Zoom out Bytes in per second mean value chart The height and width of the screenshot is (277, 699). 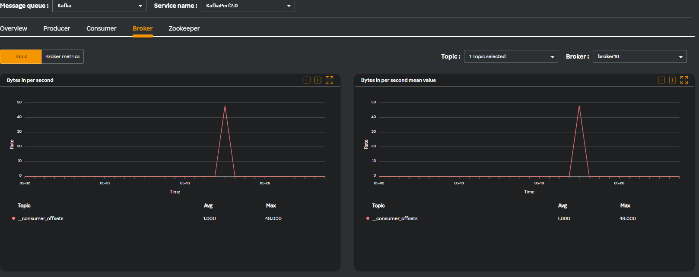(x=661, y=80)
